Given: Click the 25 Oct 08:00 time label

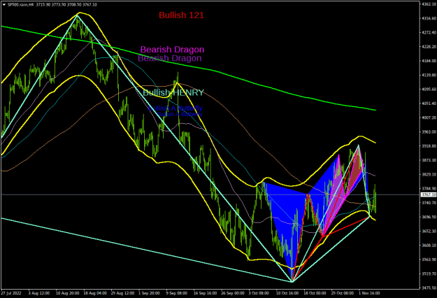Looking at the screenshot, I should point(343,293).
